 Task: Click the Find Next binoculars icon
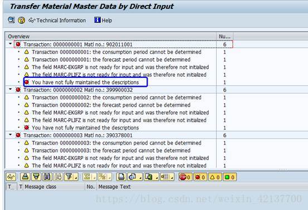click(x=58, y=177)
